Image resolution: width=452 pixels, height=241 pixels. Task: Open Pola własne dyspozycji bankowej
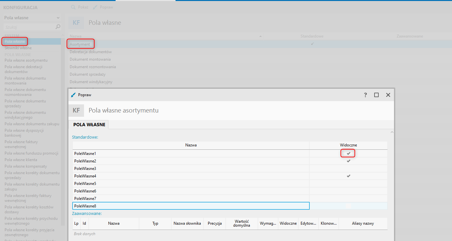click(24, 133)
